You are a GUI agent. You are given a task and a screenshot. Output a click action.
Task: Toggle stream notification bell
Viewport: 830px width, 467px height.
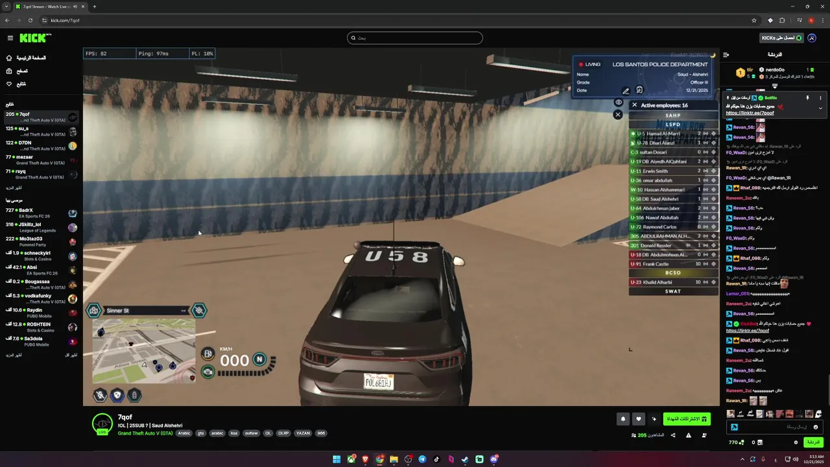(623, 419)
